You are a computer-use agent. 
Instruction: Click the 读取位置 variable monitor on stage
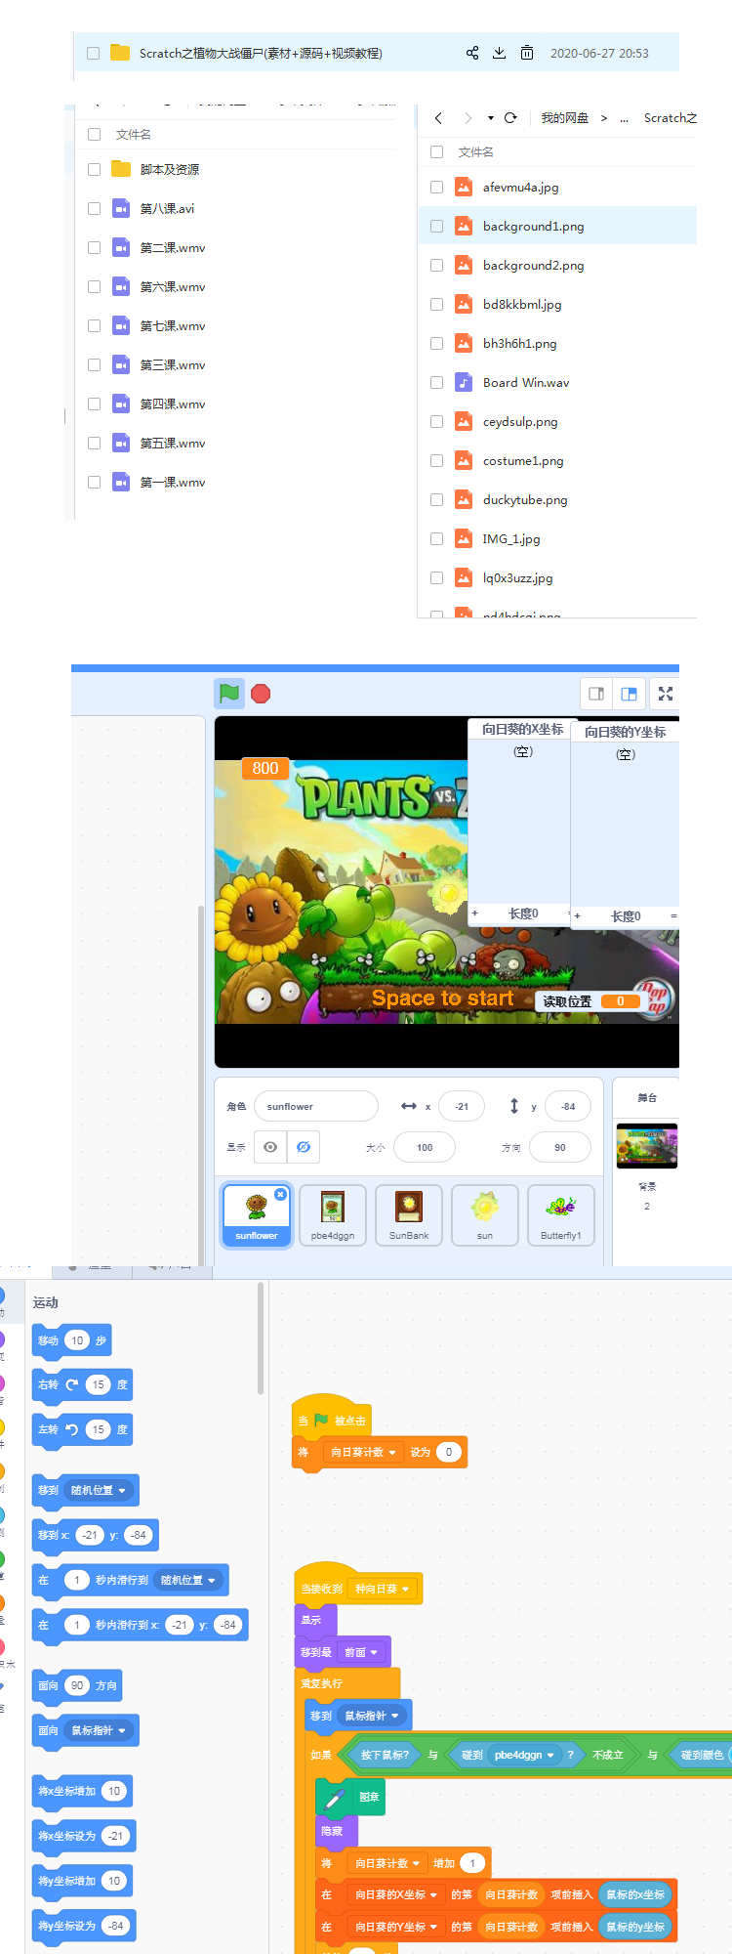[590, 1001]
